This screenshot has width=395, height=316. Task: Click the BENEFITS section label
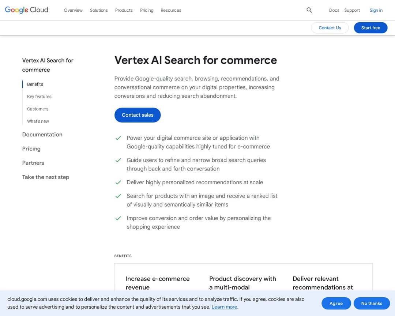click(x=123, y=256)
